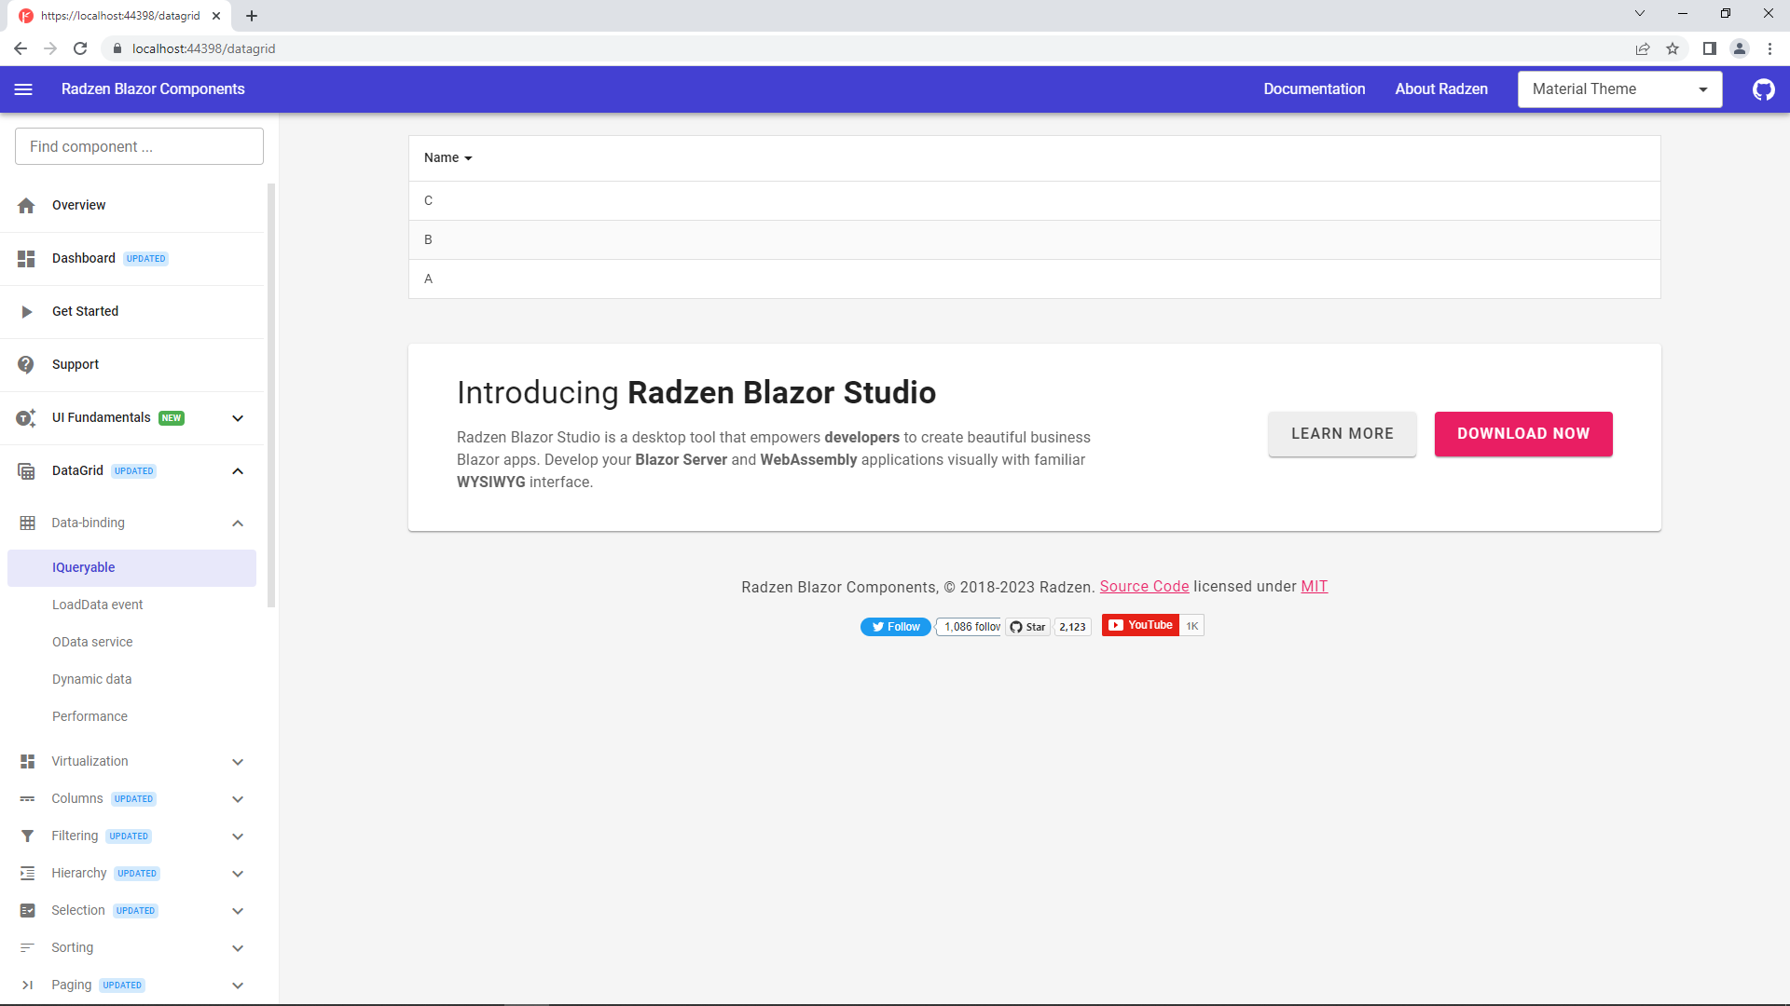Click the Dashboard sidebar icon
Screen dimensions: 1790x1006
26,259
